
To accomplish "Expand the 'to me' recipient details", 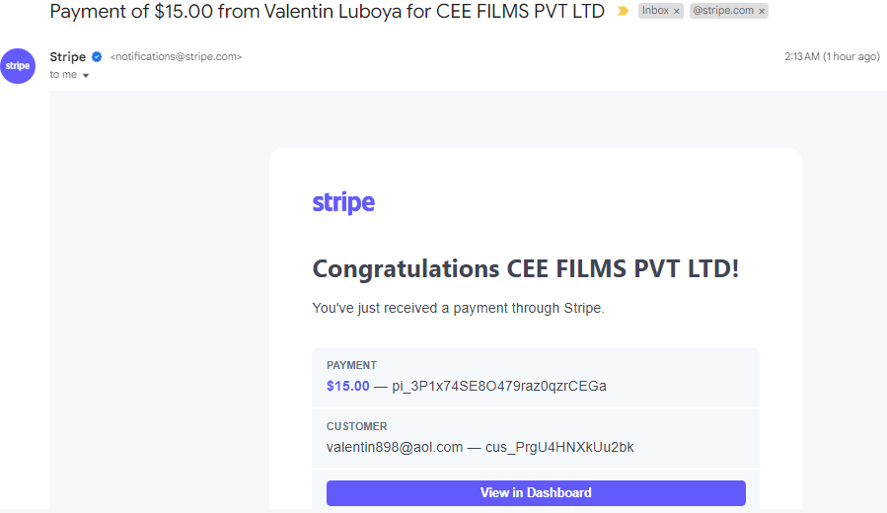I will [x=86, y=75].
